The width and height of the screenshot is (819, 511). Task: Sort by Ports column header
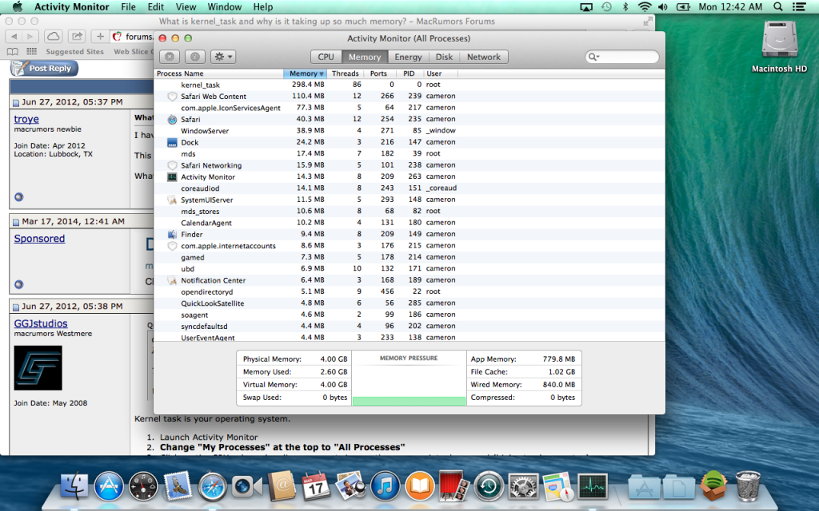[x=378, y=73]
